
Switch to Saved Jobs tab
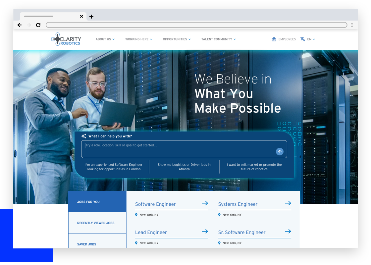tap(97, 241)
